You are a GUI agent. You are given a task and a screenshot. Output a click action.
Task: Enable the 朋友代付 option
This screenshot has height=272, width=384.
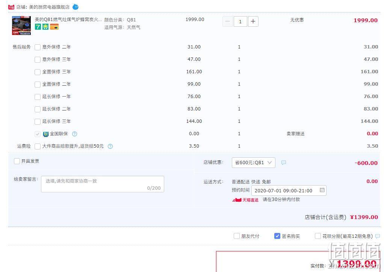pos(237,236)
